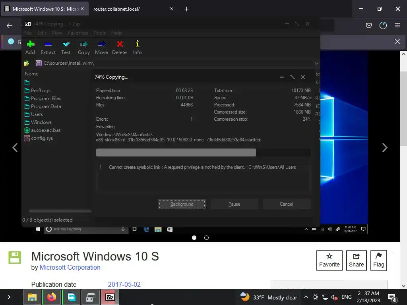Select the Users folder
Image resolution: width=407 pixels, height=305 pixels.
coord(34,114)
